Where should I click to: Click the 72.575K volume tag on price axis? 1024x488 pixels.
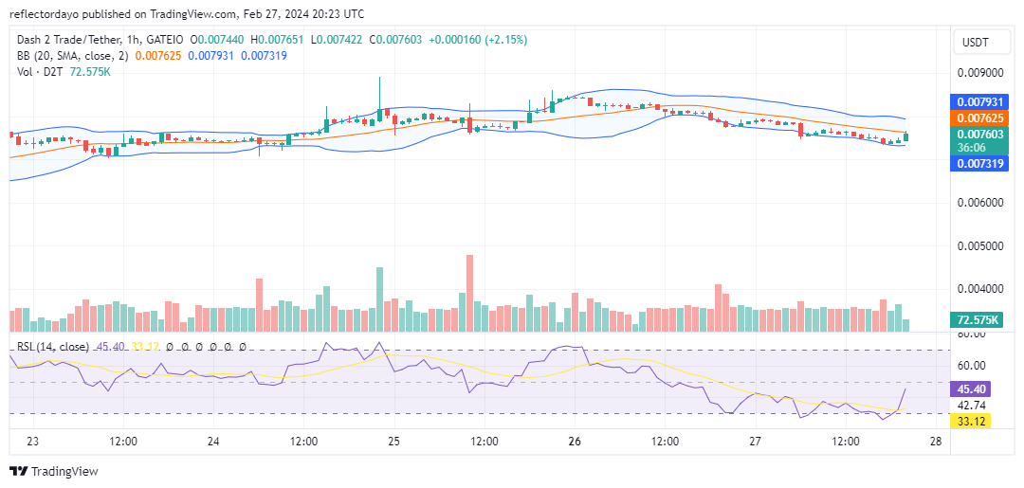pyautogui.click(x=977, y=320)
